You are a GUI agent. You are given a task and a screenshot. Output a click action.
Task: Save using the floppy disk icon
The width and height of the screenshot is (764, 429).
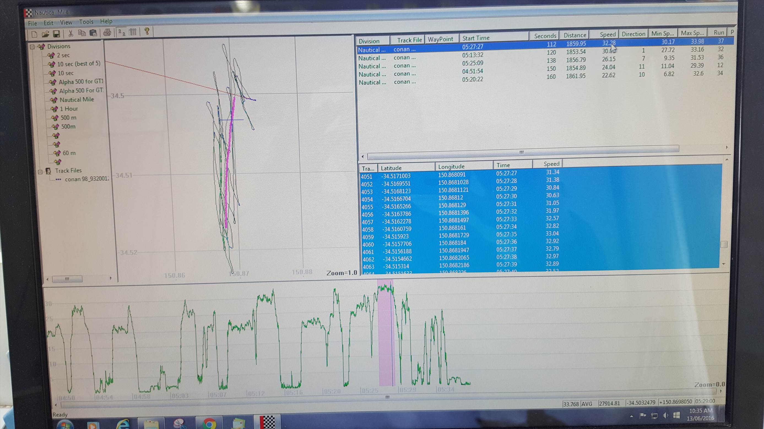pyautogui.click(x=56, y=34)
